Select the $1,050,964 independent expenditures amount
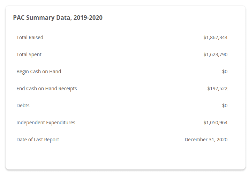Viewport: 249px width, 175px height. pyautogui.click(x=215, y=123)
